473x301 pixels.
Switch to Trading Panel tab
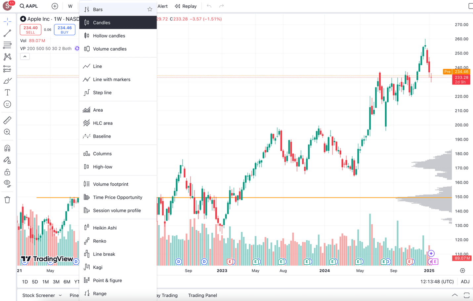[x=202, y=295]
